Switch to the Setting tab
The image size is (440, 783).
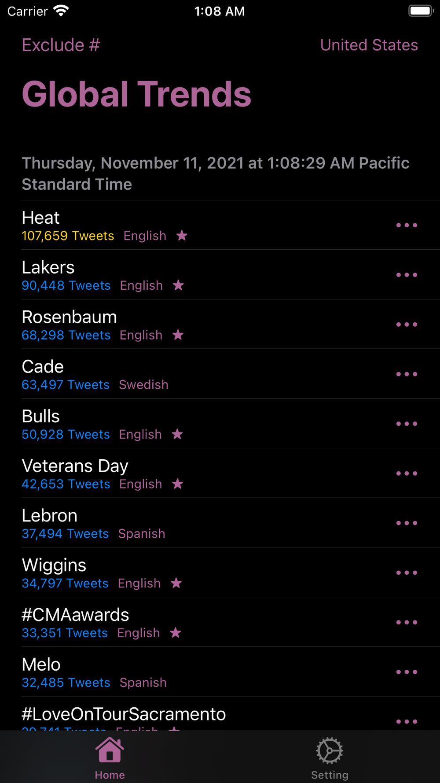330,758
